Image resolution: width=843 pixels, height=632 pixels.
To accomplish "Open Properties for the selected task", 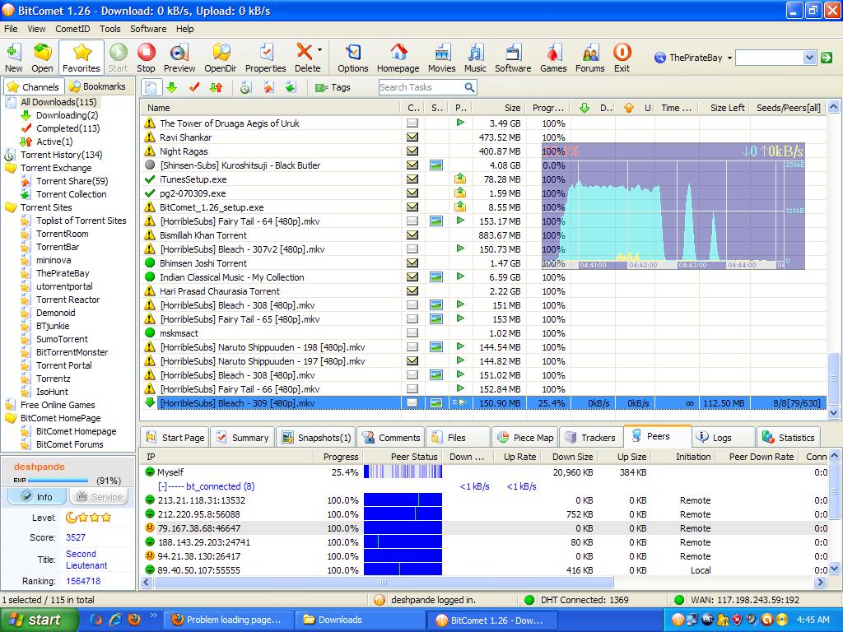I will pyautogui.click(x=265, y=58).
